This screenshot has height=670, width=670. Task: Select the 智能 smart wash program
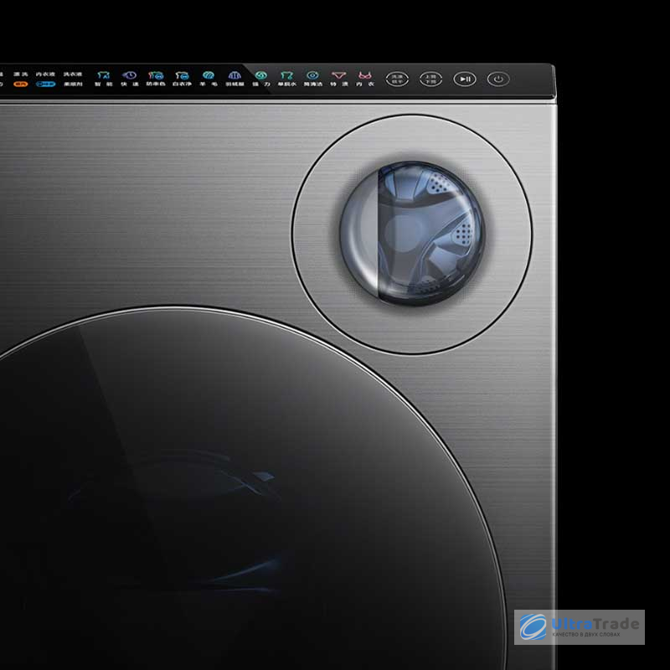[103, 79]
